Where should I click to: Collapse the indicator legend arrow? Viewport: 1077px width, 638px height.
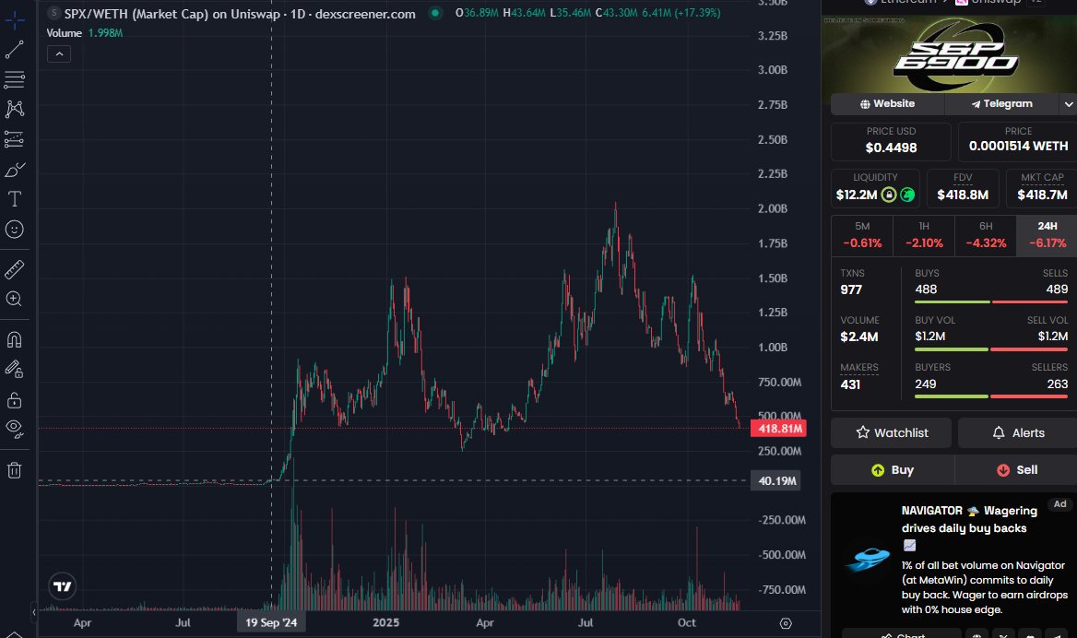[x=59, y=53]
